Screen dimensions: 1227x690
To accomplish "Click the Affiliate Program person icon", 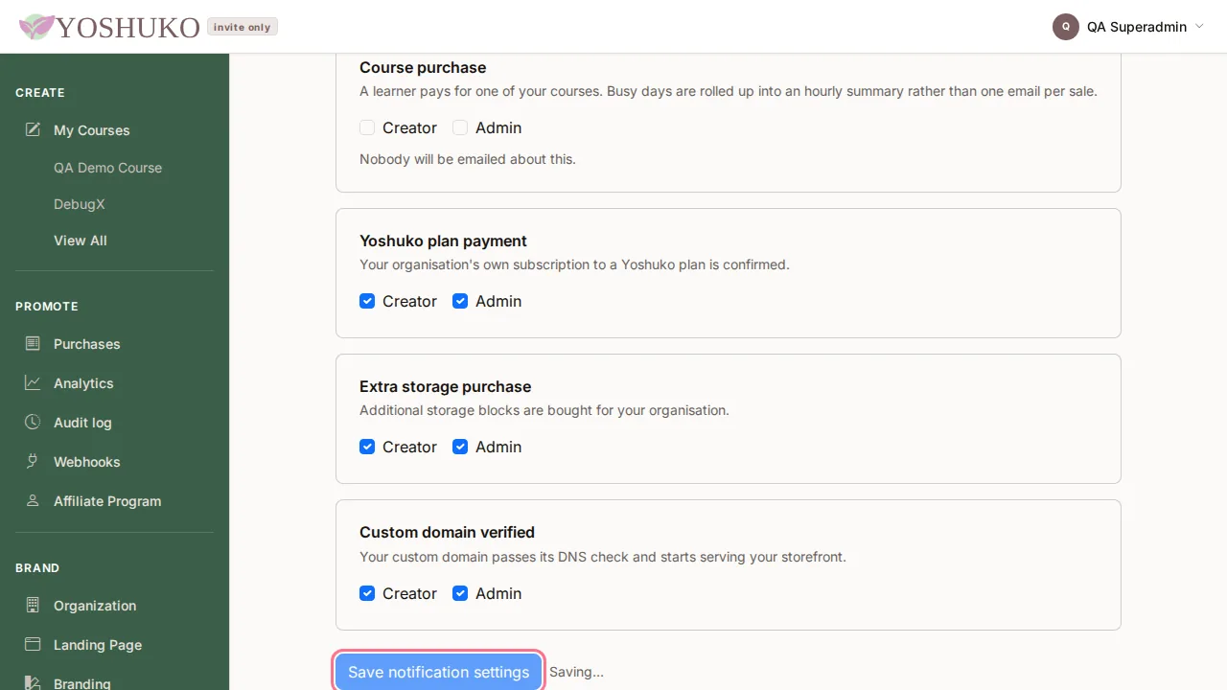I will (33, 500).
